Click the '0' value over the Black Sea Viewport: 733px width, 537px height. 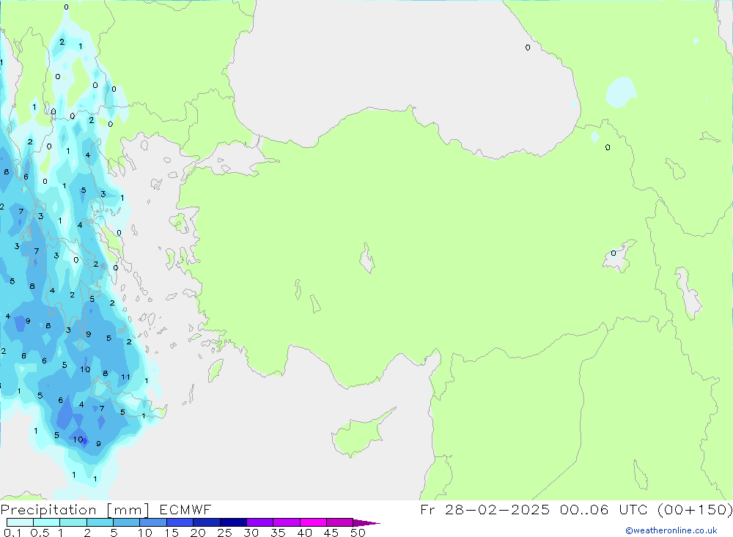528,48
